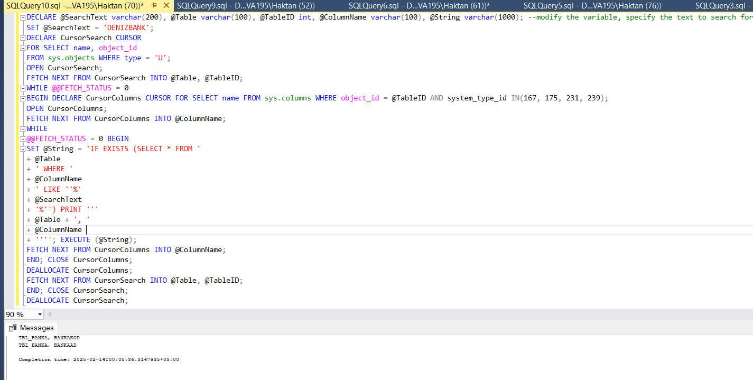Click the TBL_BANKA, BANKAKOD message line
The height and width of the screenshot is (380, 753).
(49, 337)
